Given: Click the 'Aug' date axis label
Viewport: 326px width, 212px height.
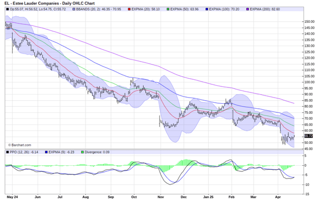Looking at the screenshot, I should pos(86,197).
